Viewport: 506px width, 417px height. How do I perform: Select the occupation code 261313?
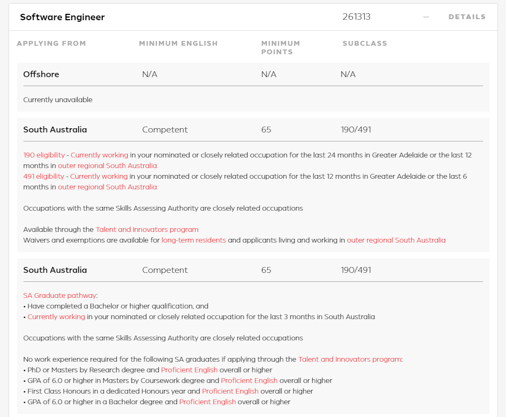[x=356, y=17]
